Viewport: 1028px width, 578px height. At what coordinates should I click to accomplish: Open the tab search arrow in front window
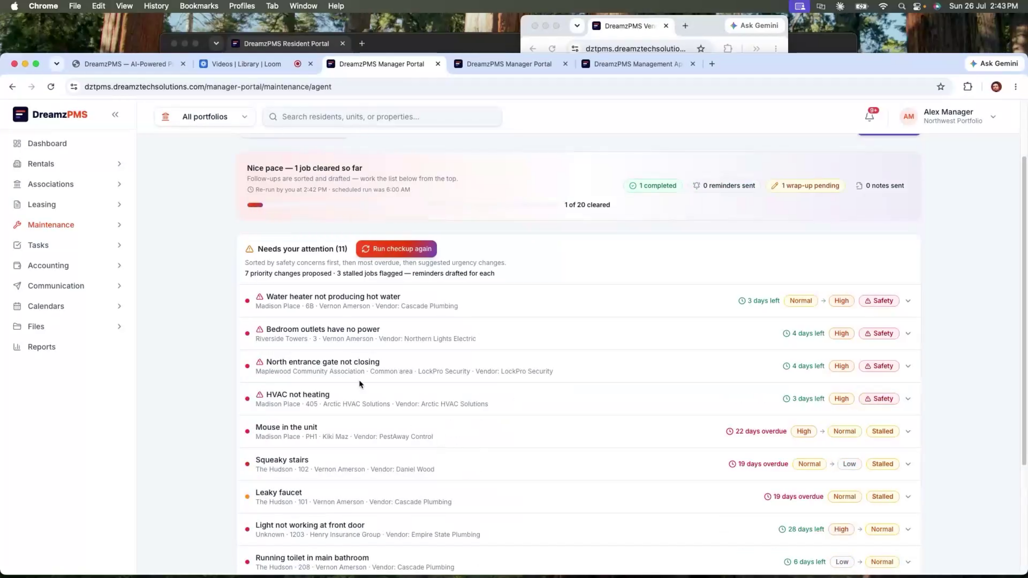[x=56, y=64]
